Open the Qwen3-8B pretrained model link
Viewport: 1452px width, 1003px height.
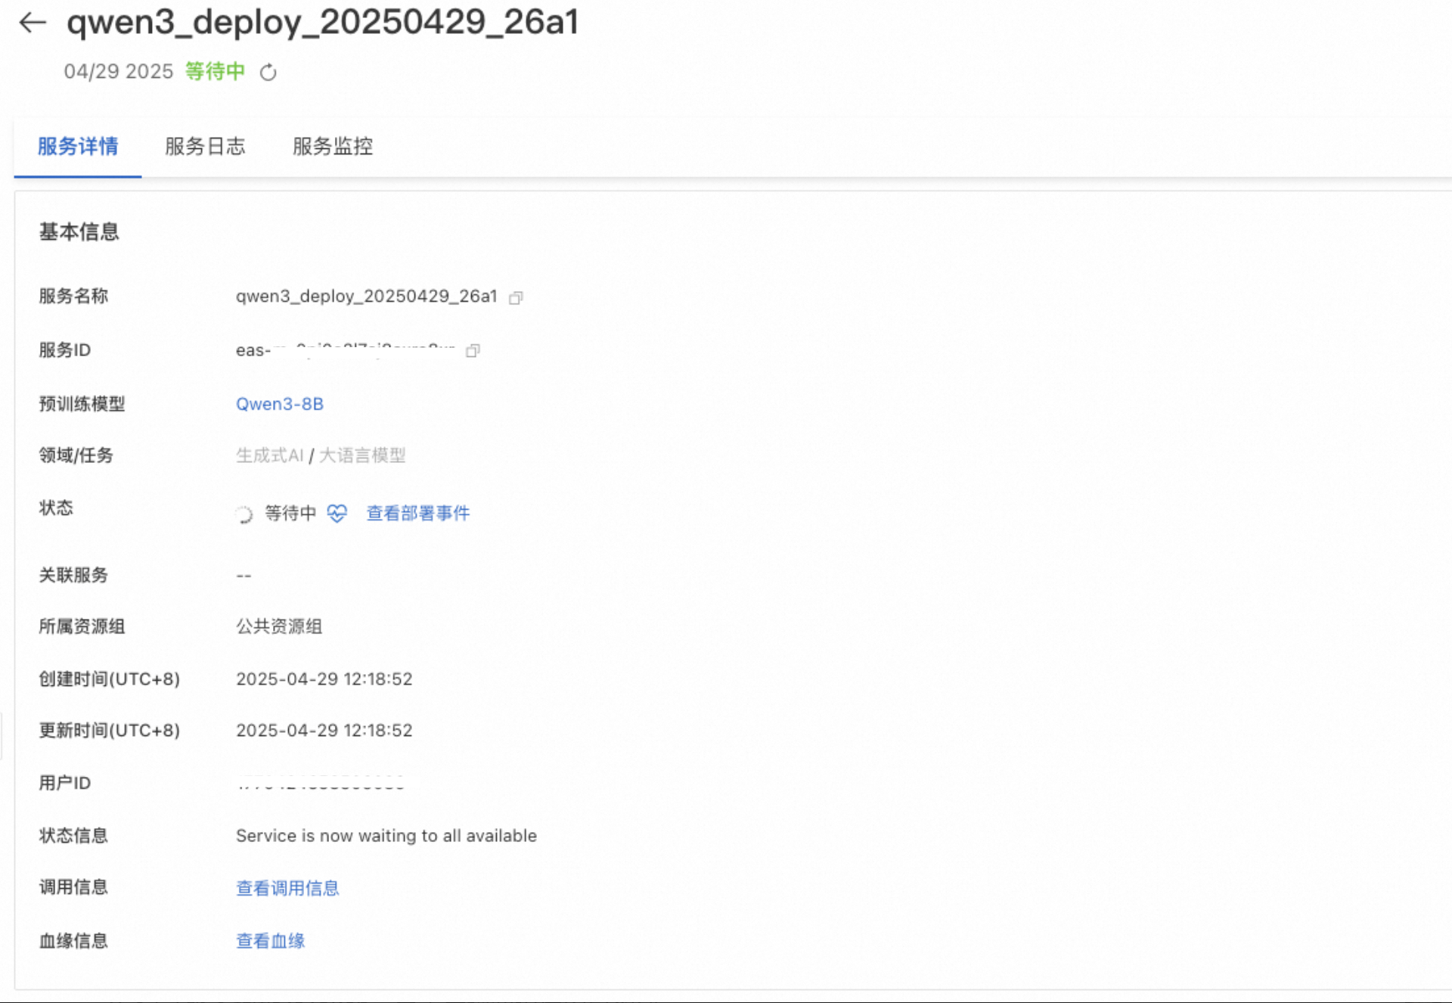pyautogui.click(x=279, y=404)
